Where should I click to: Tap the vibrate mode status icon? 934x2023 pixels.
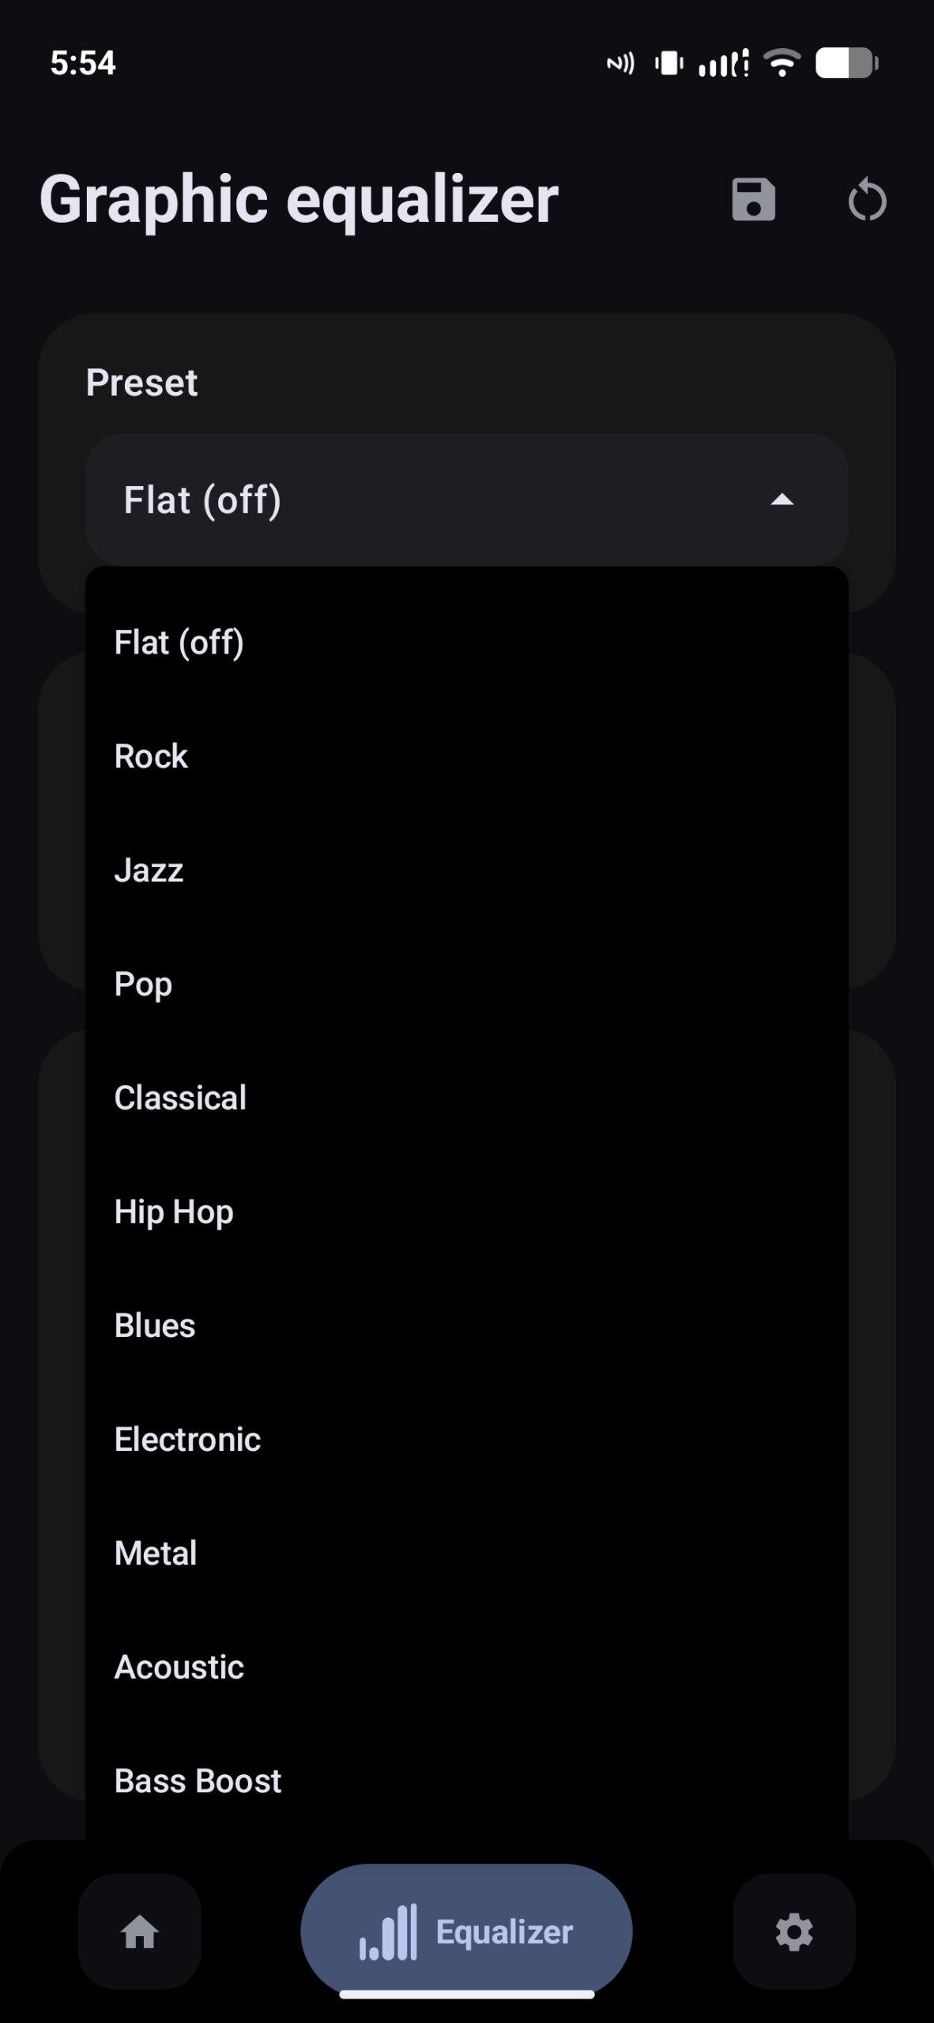[668, 63]
